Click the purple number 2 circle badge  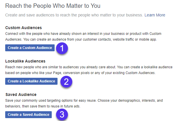(x=66, y=82)
